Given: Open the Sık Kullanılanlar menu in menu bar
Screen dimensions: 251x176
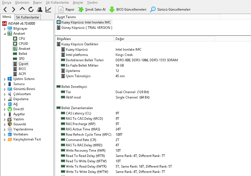Looking at the screenshot, I should [x=57, y=3].
